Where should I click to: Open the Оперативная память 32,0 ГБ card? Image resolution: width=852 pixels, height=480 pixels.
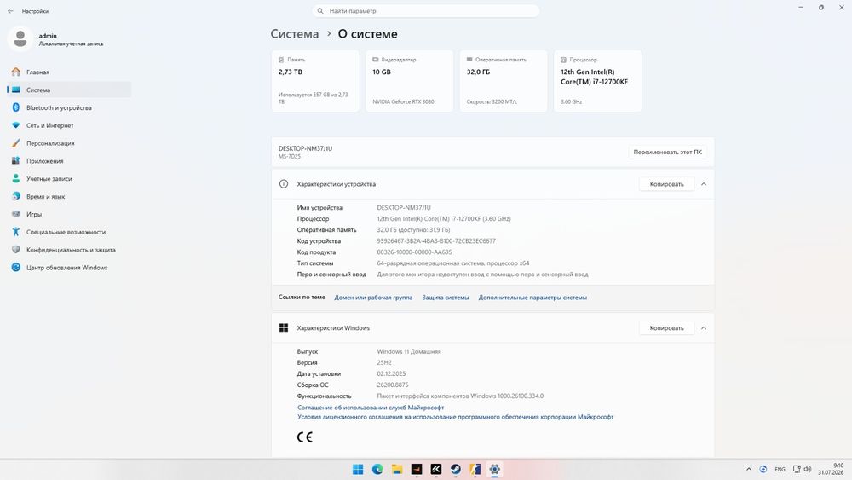pyautogui.click(x=504, y=81)
